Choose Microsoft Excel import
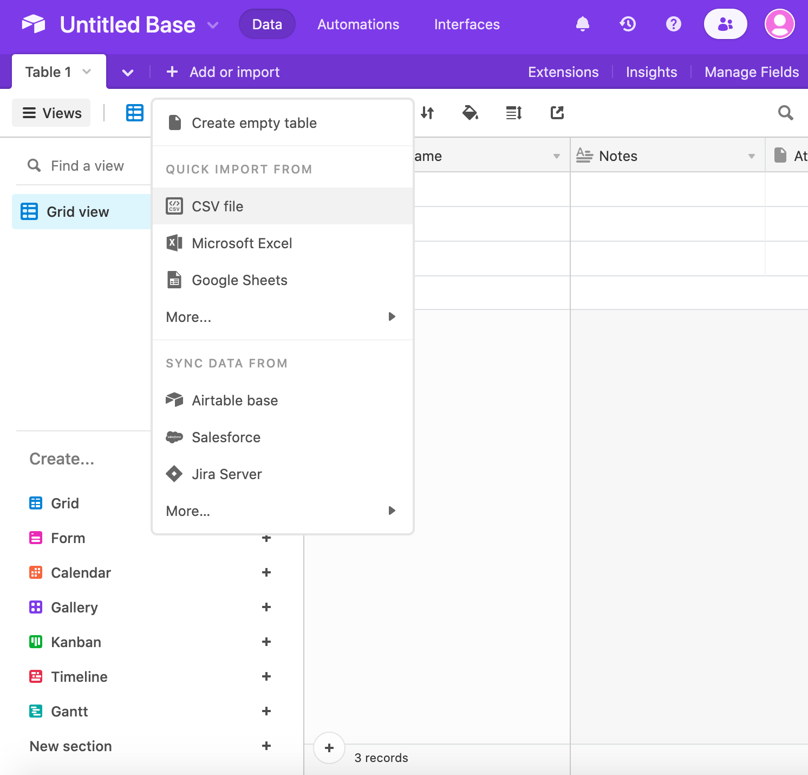Image resolution: width=808 pixels, height=775 pixels. (283, 243)
